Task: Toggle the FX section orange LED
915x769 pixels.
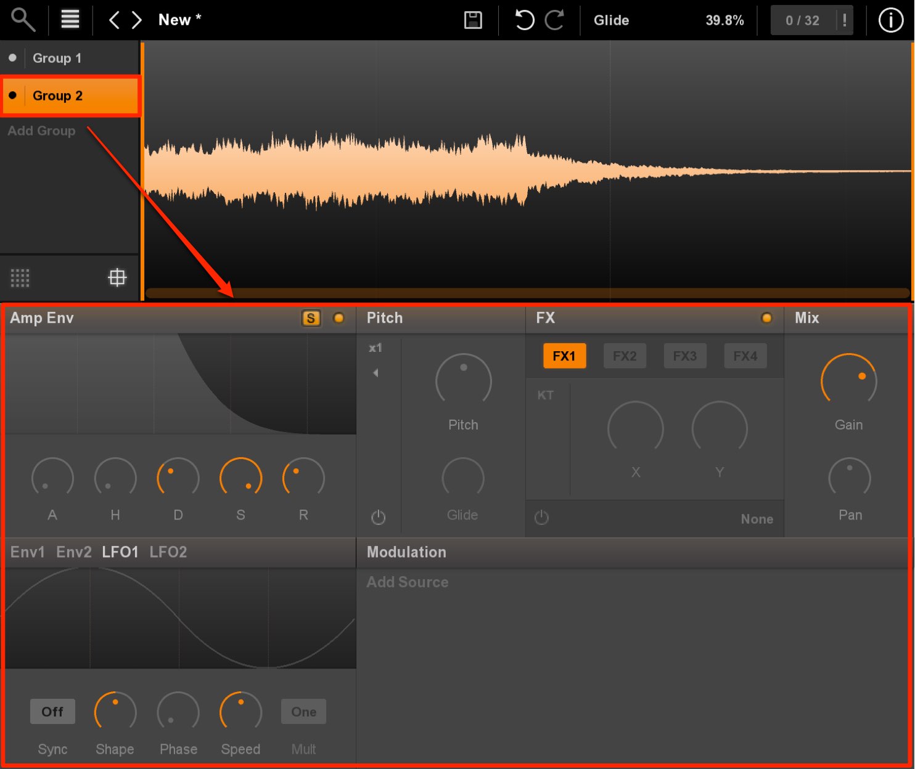Action: coord(766,318)
